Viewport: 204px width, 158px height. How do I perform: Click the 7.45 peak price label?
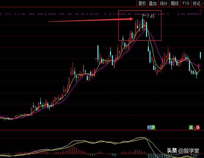(x=151, y=17)
